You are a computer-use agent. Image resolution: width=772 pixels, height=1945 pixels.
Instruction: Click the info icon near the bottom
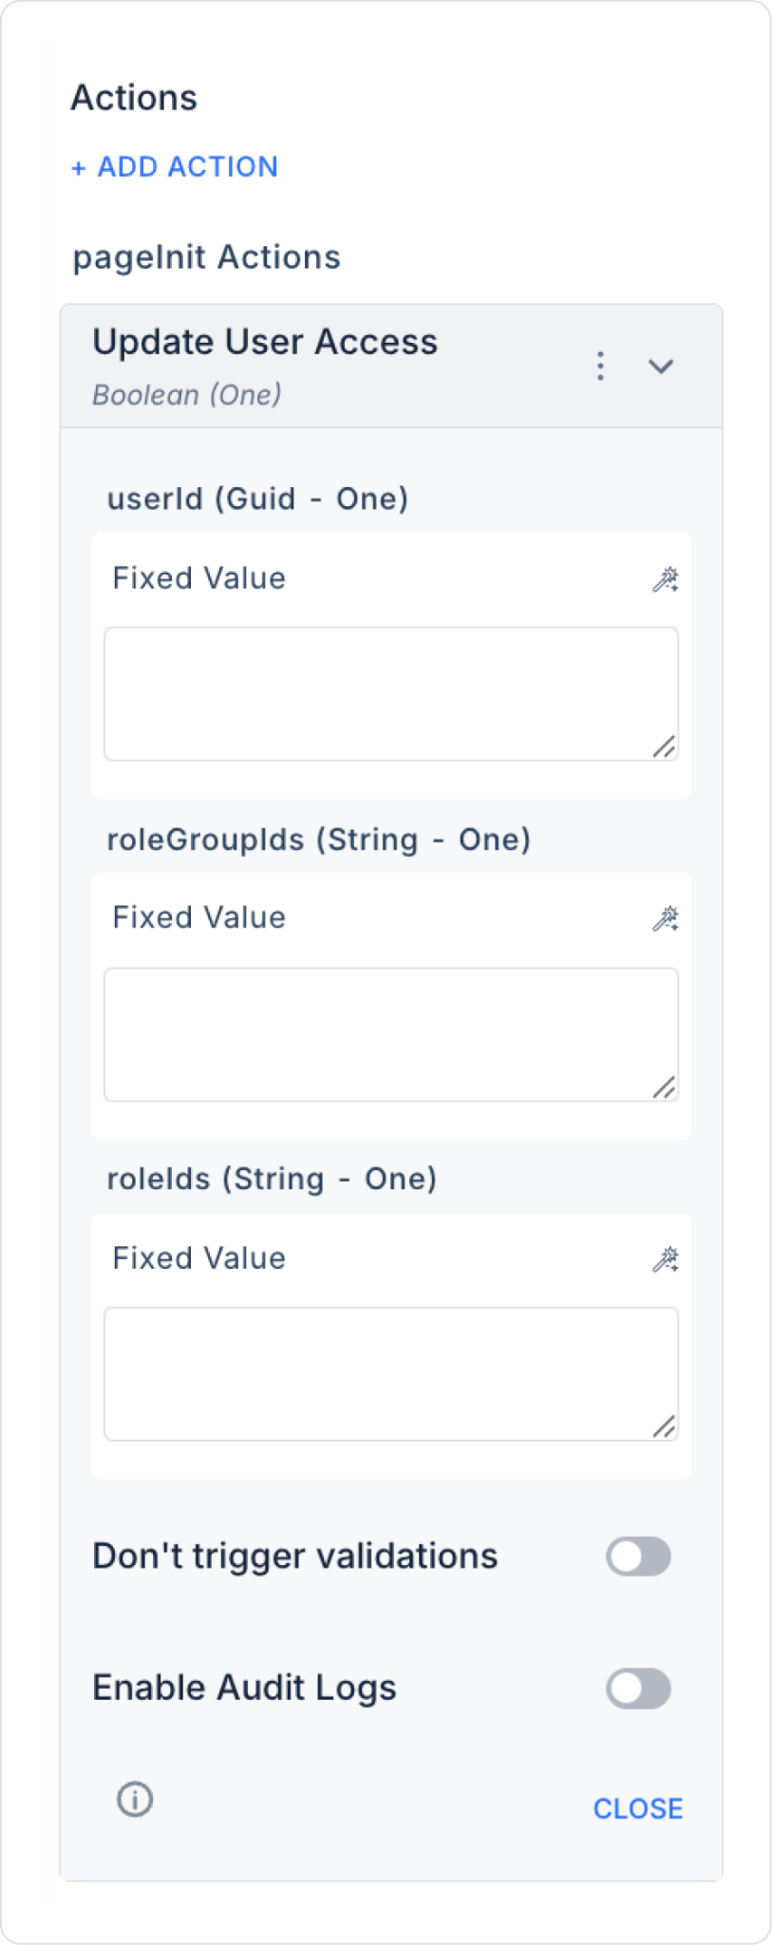pyautogui.click(x=135, y=1799)
